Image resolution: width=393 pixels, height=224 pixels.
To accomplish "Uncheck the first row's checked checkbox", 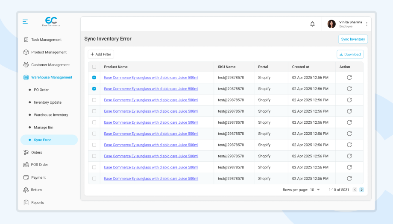I will 94,78.
